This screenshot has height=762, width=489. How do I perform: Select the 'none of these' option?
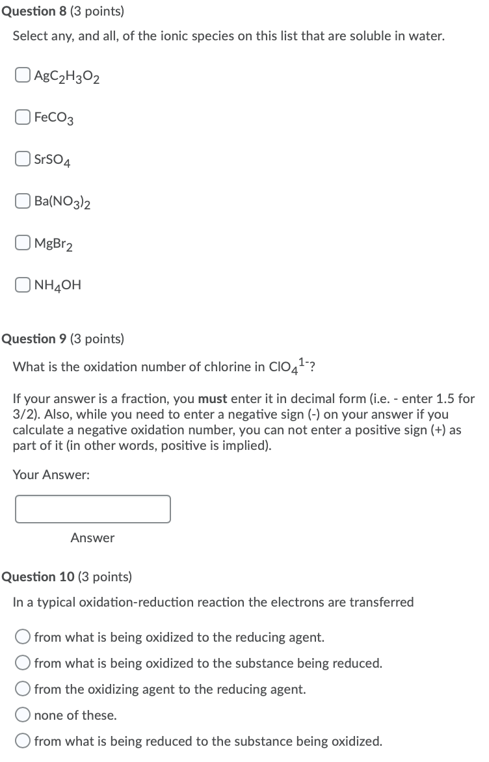(22, 715)
